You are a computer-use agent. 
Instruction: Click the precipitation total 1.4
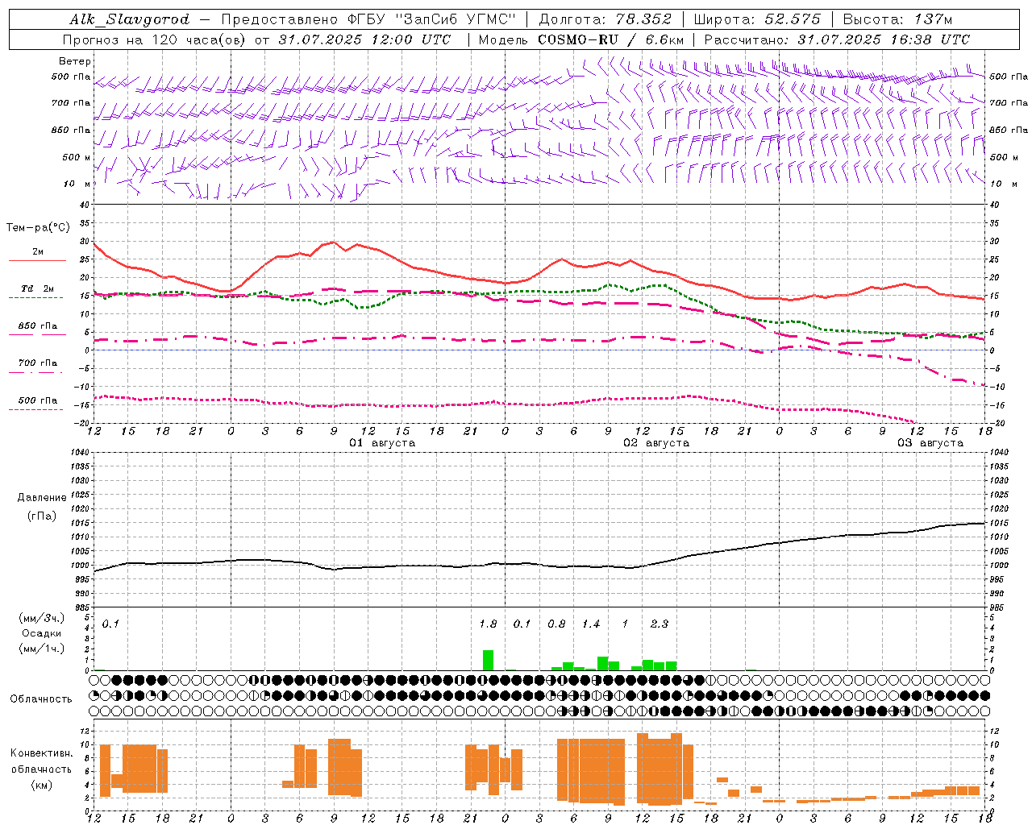(591, 624)
